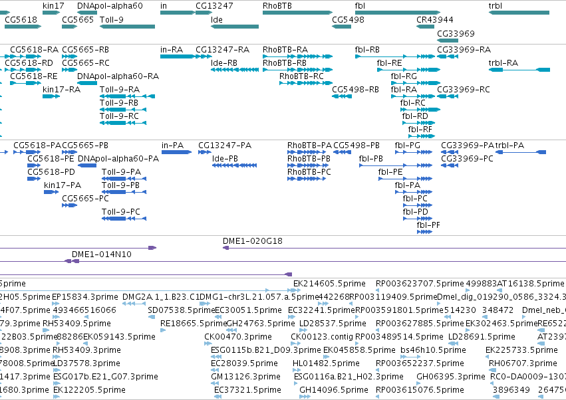The height and width of the screenshot is (400, 566).
Task: Click the CG5665 gene label
Action: coord(78,19)
